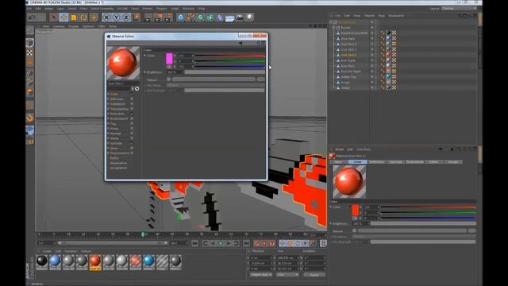
Task: Switch to Points mode in sidebar
Action: click(x=30, y=72)
